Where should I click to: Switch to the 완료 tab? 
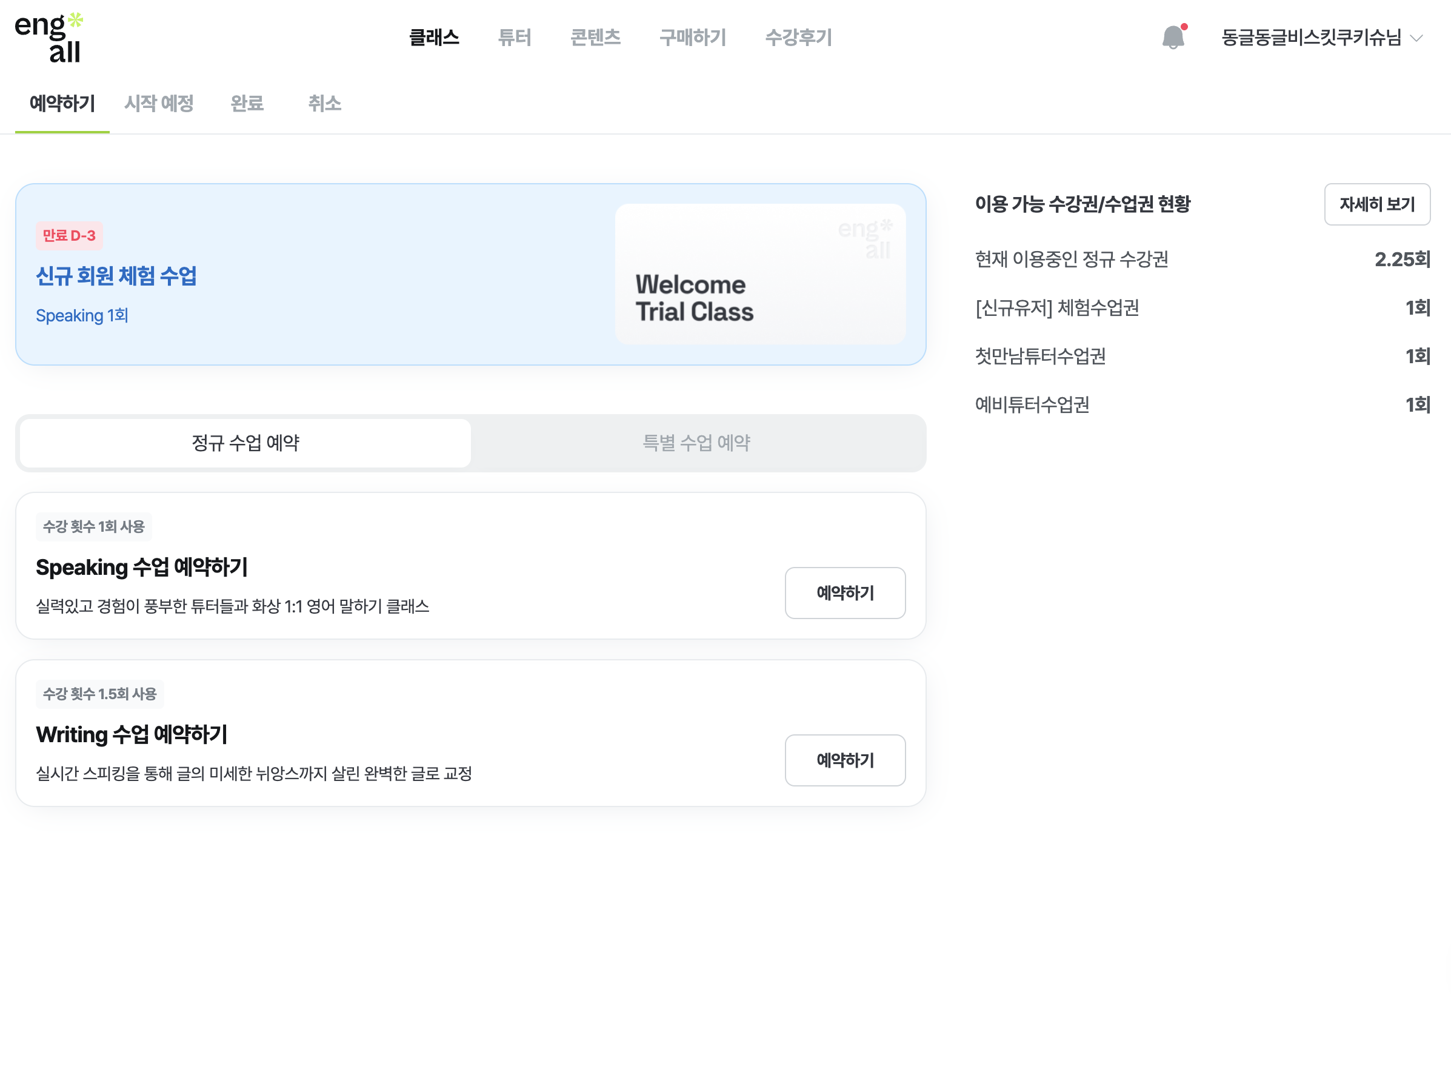point(247,103)
